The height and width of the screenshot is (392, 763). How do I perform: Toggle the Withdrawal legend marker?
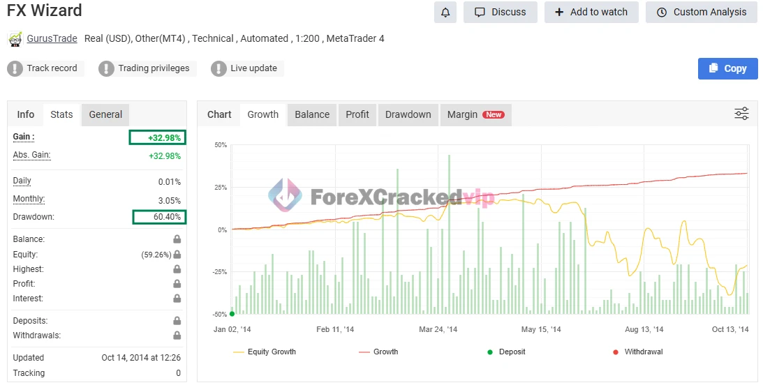637,352
